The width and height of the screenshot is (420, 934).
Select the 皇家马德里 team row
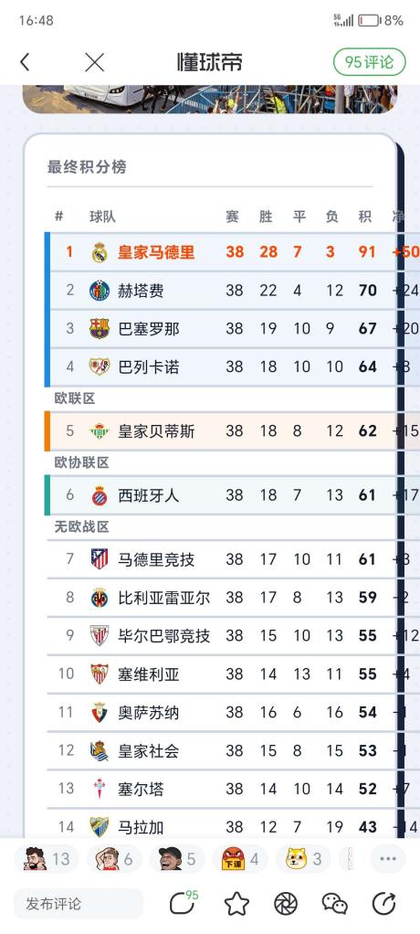[x=225, y=252]
